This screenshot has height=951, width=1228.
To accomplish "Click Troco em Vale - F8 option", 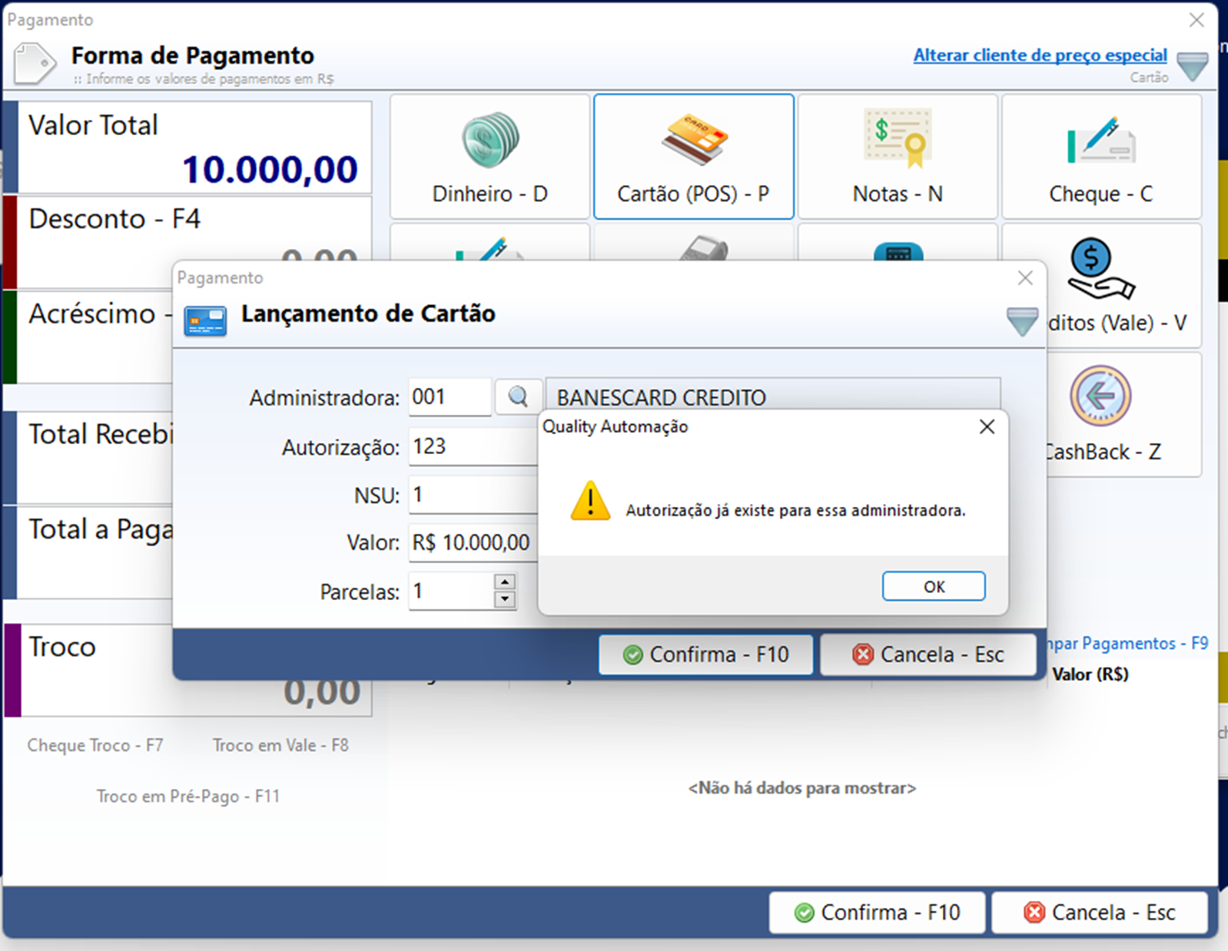I will [280, 745].
